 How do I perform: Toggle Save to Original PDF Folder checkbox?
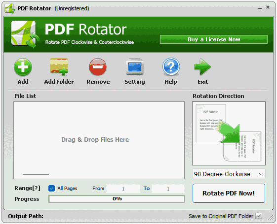pyautogui.click(x=259, y=216)
